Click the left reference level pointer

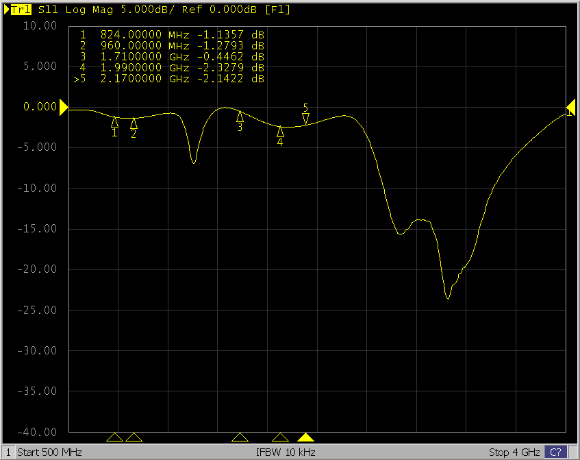[64, 107]
